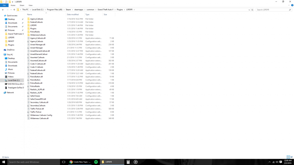This screenshot has height=165, width=294.
Task: Select DVD RW Drive (D:) in sidebar
Action: (x=14, y=84)
